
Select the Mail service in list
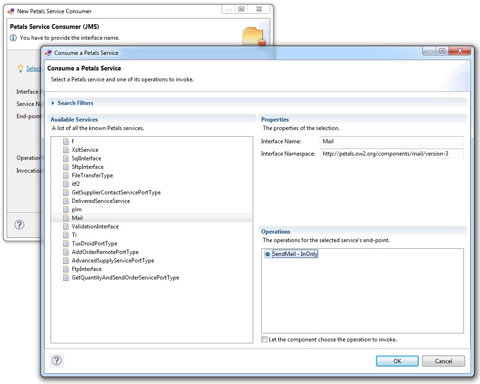tap(77, 218)
